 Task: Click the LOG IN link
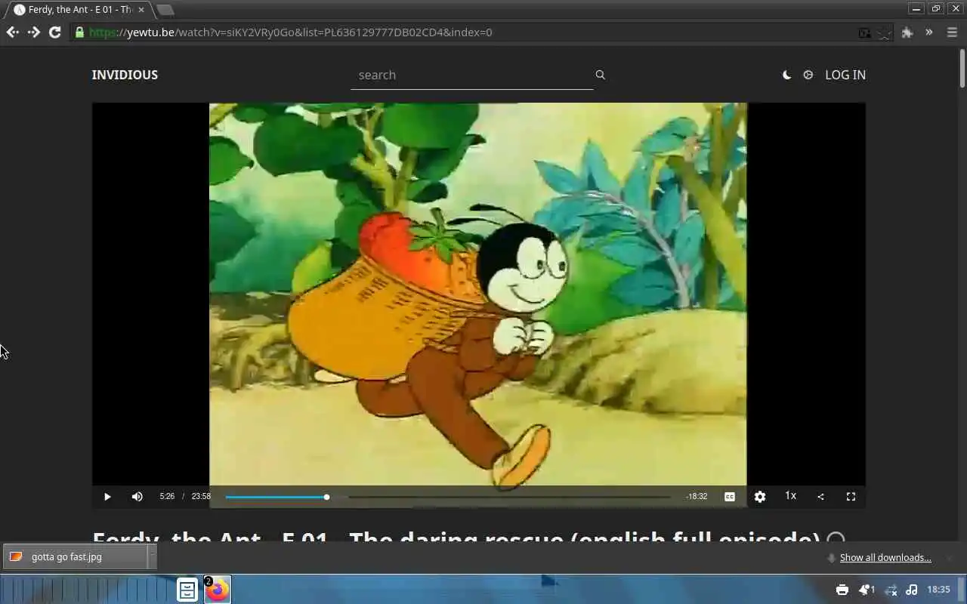point(845,75)
